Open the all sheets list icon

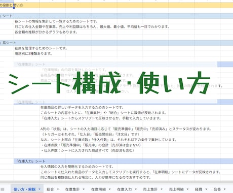(3, 189)
